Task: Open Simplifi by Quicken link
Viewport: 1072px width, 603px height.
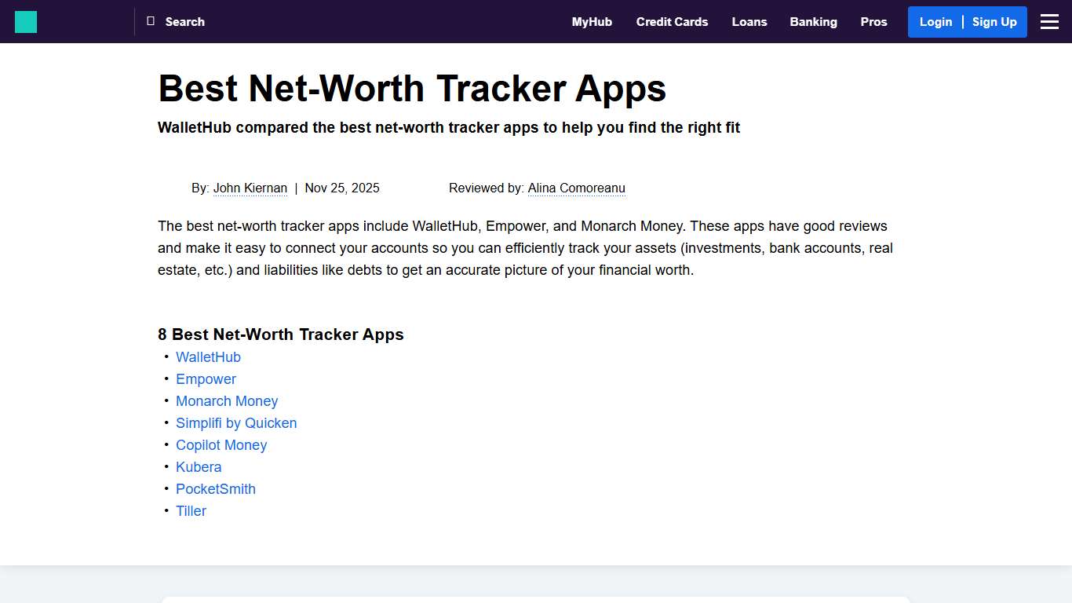Action: tap(236, 422)
